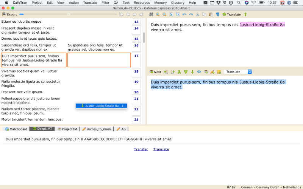Click the pink highlighted Justus-Liebig-Straße 8a
The width and height of the screenshot is (303, 189).
tap(262, 25)
